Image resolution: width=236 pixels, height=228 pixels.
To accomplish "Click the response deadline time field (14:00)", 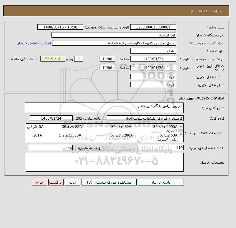I will pos(107,59).
